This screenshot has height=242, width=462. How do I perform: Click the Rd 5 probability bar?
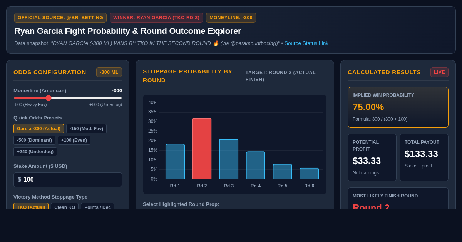[x=282, y=172]
